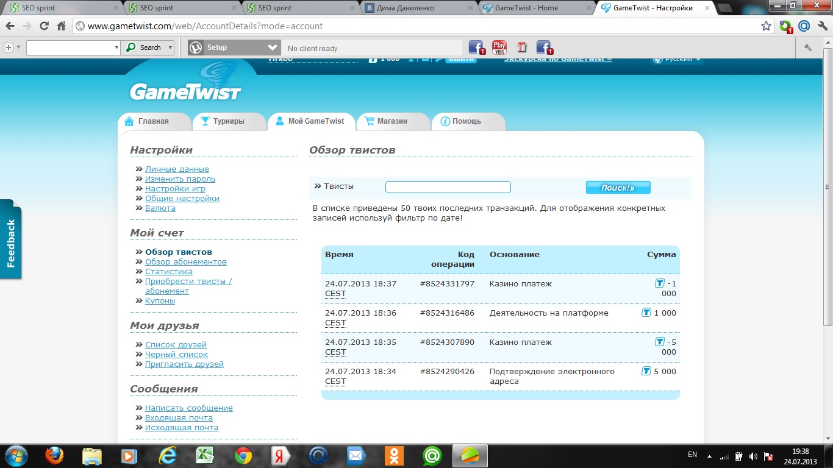Open the toolbar wrench settings icon
Viewport: 833px width, 468px height.
808,48
